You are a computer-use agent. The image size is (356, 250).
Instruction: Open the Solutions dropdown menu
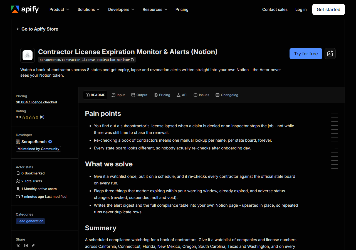pyautogui.click(x=88, y=9)
